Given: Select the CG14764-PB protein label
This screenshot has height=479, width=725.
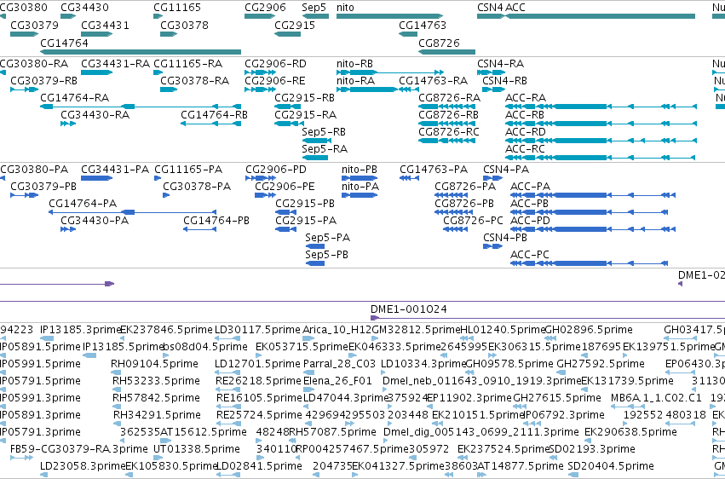Looking at the screenshot, I should pyautogui.click(x=216, y=221).
